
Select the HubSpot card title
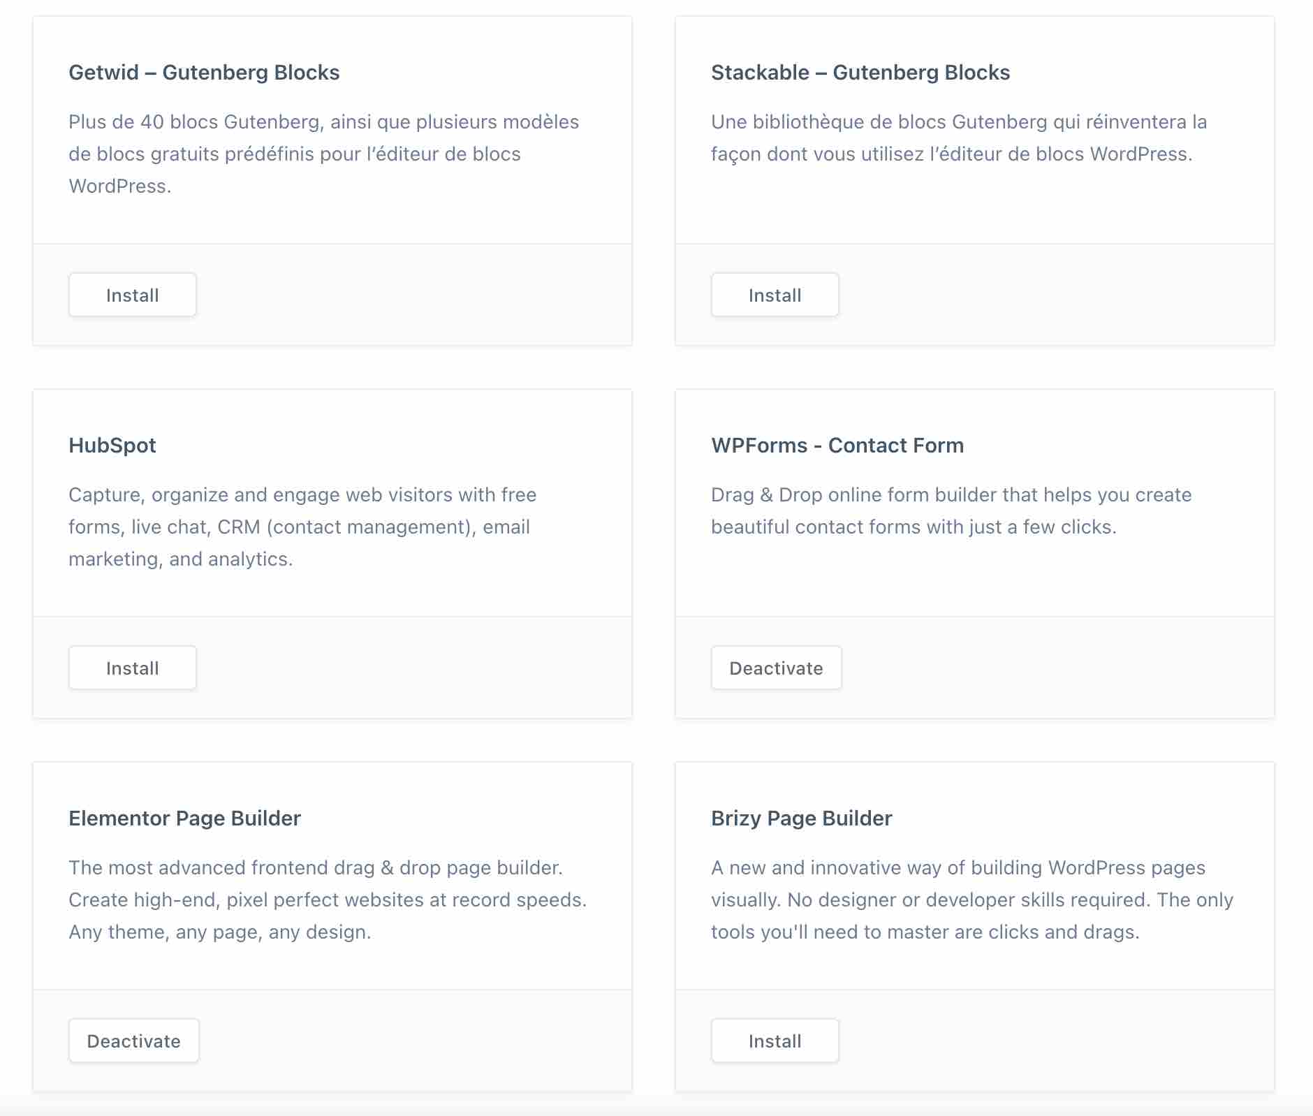tap(112, 446)
